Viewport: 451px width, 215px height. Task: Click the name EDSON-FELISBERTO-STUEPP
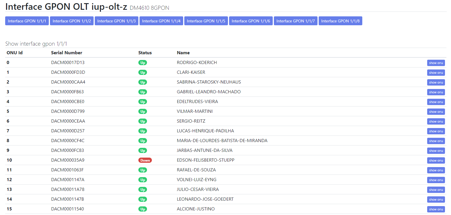click(x=206, y=160)
